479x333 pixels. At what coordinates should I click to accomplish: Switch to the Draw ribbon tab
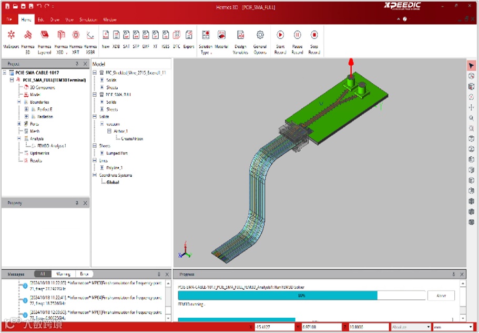(x=55, y=19)
